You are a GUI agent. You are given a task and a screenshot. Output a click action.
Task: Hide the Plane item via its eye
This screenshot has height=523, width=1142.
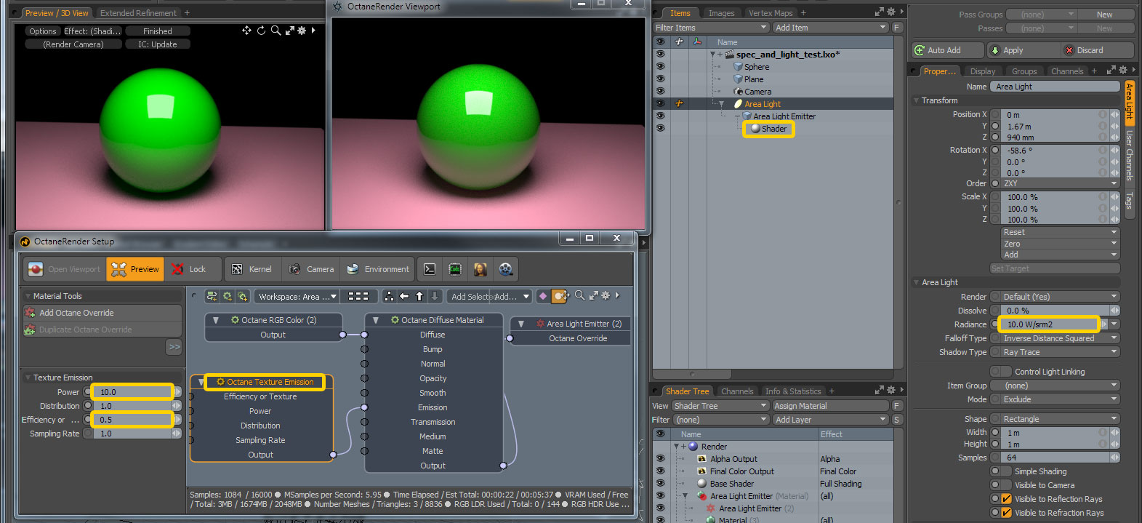[660, 79]
